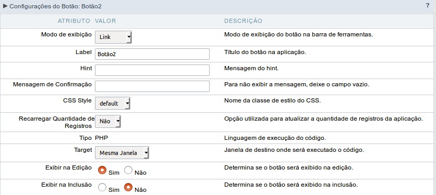Screen dimensions: 436x195
Task: Click the Hint attribute label
Action: (x=86, y=68)
